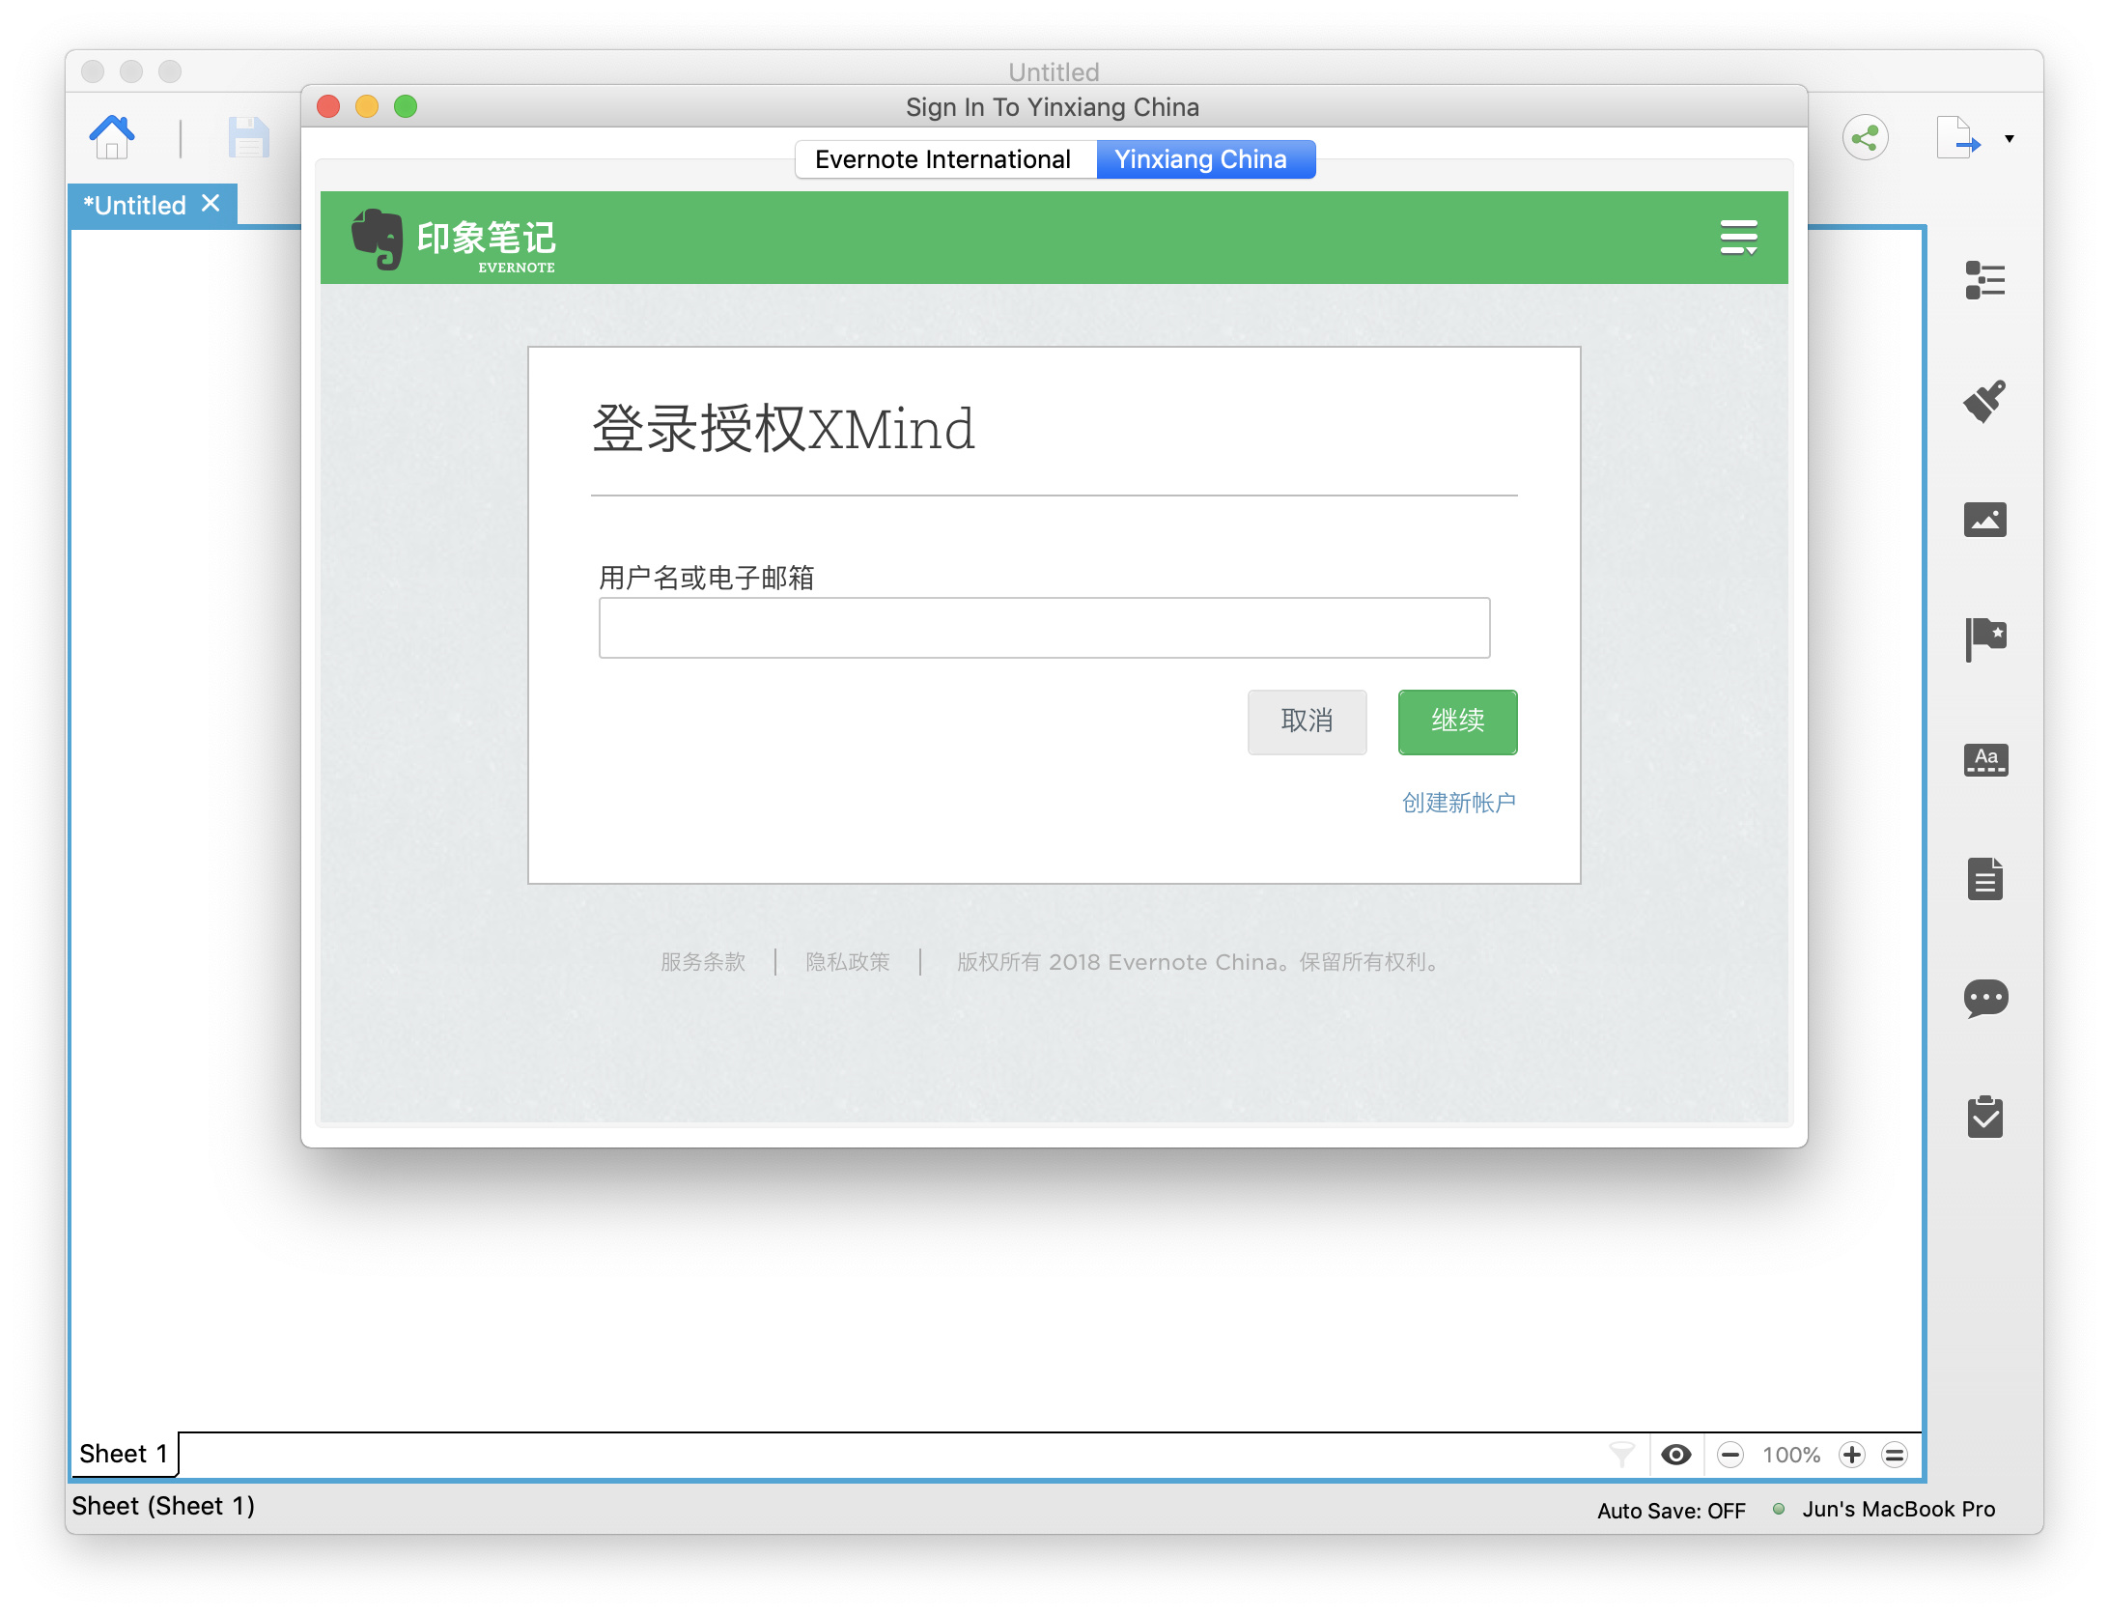
Task: Click the username or email input field
Action: [x=1044, y=628]
